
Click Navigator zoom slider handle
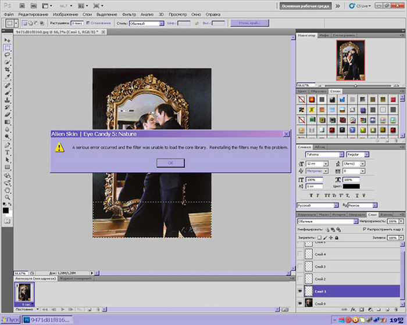tap(356, 85)
